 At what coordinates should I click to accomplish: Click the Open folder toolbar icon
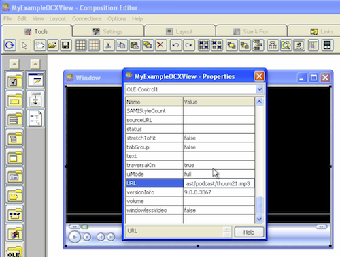coord(52,45)
